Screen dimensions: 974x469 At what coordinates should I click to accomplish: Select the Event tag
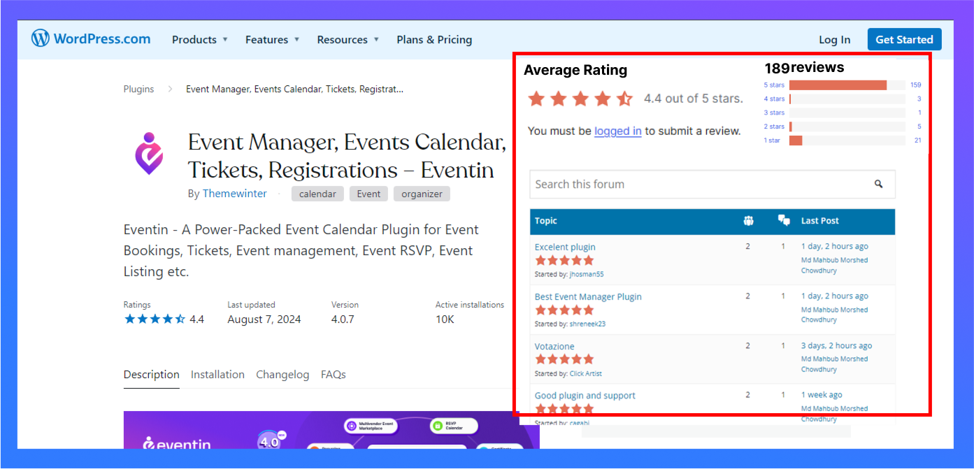(368, 194)
